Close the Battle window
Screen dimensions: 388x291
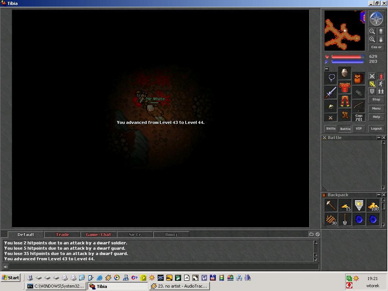pos(383,137)
